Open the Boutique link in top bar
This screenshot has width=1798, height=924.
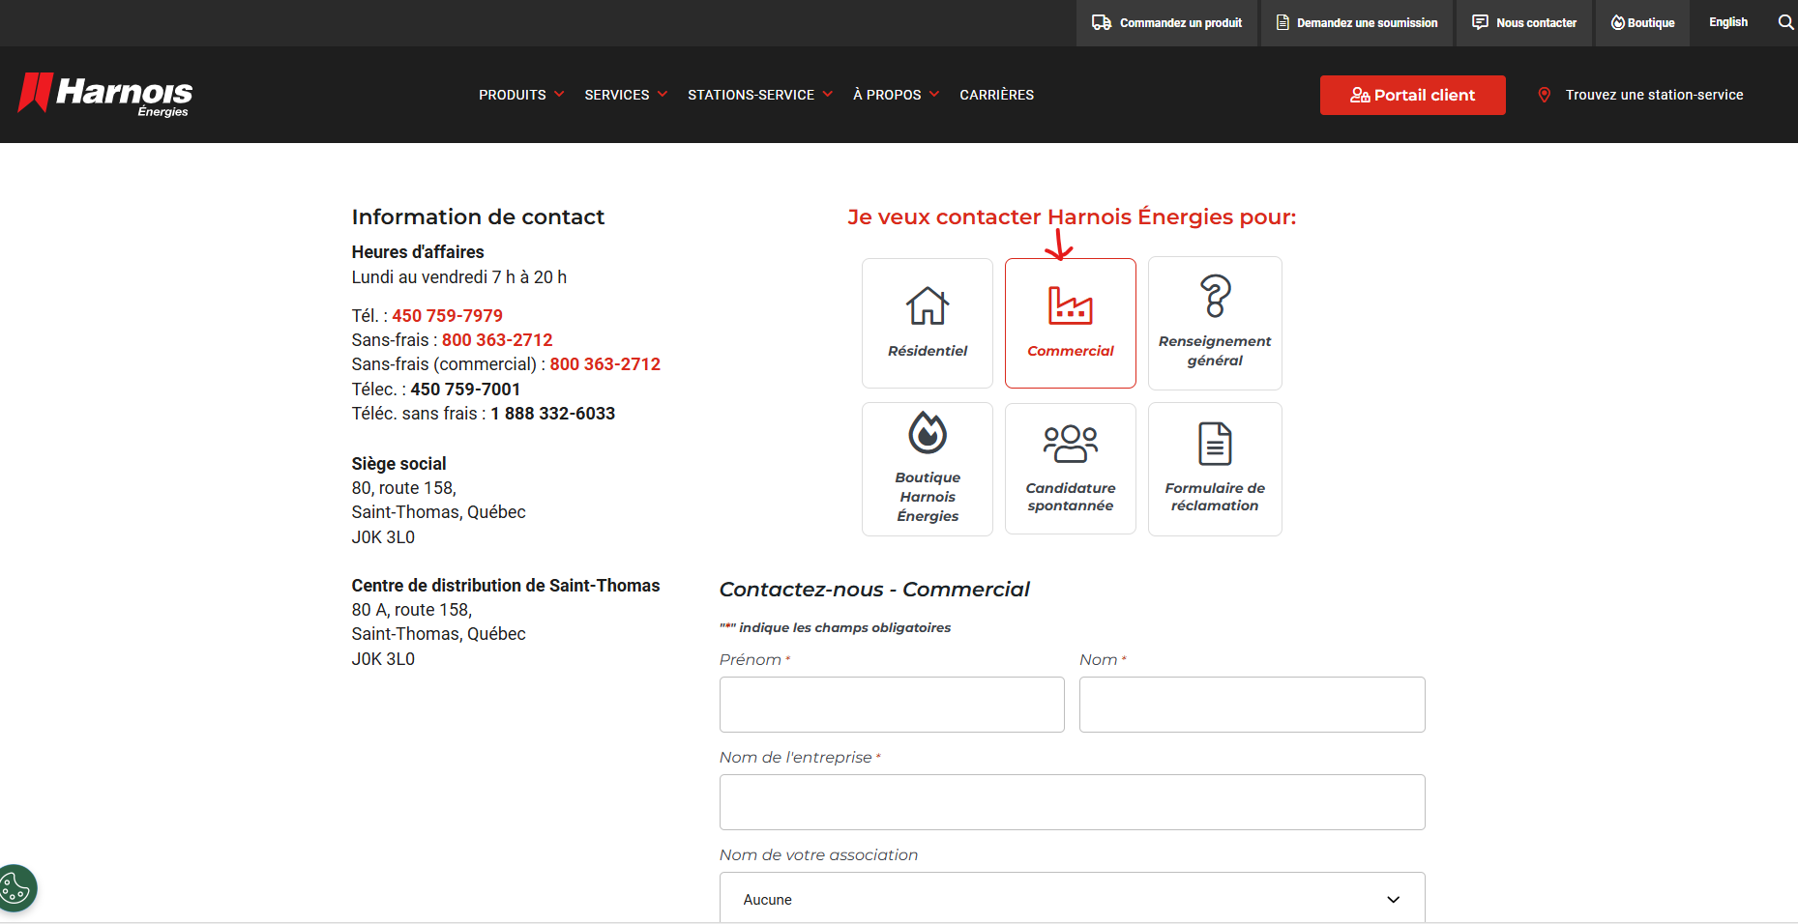pyautogui.click(x=1643, y=23)
